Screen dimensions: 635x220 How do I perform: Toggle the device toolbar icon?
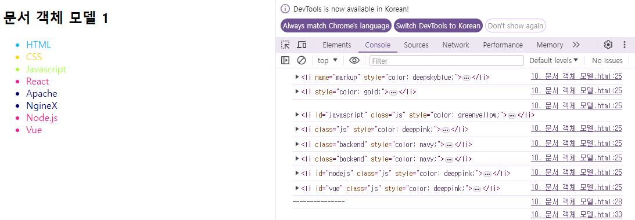tap(302, 45)
